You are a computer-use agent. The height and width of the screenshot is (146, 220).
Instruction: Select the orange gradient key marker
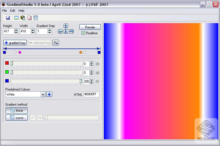tap(80, 52)
